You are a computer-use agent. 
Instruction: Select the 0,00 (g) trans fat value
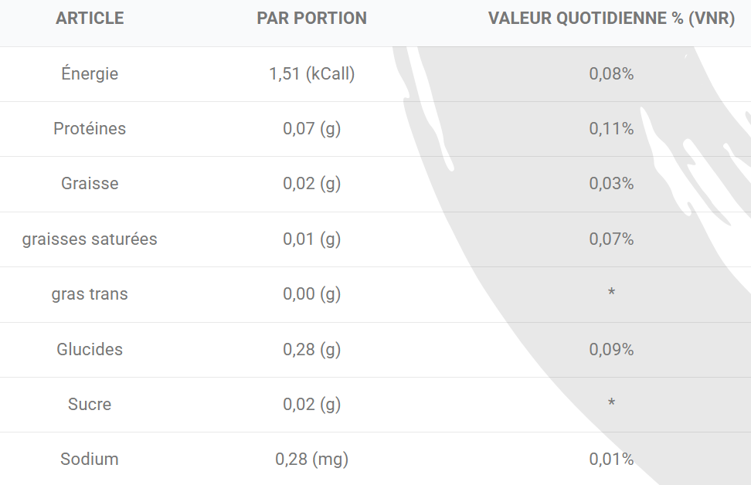click(x=311, y=294)
